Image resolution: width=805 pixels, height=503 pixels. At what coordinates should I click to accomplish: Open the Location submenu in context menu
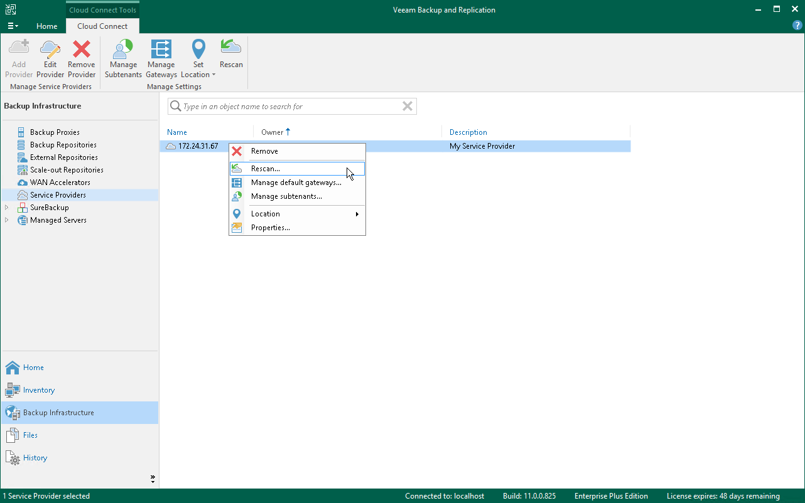pyautogui.click(x=297, y=214)
